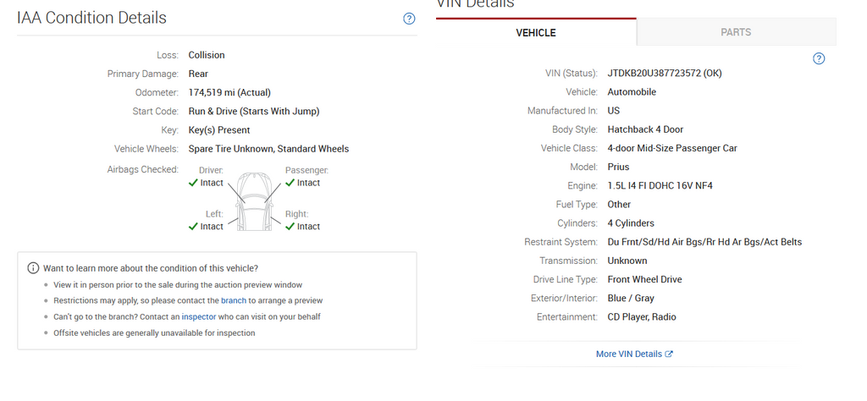
Task: Click the VIN number JTDKB20U387723572
Action: [x=654, y=74]
